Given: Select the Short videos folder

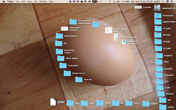Looking at the screenshot, I should 61,58.
